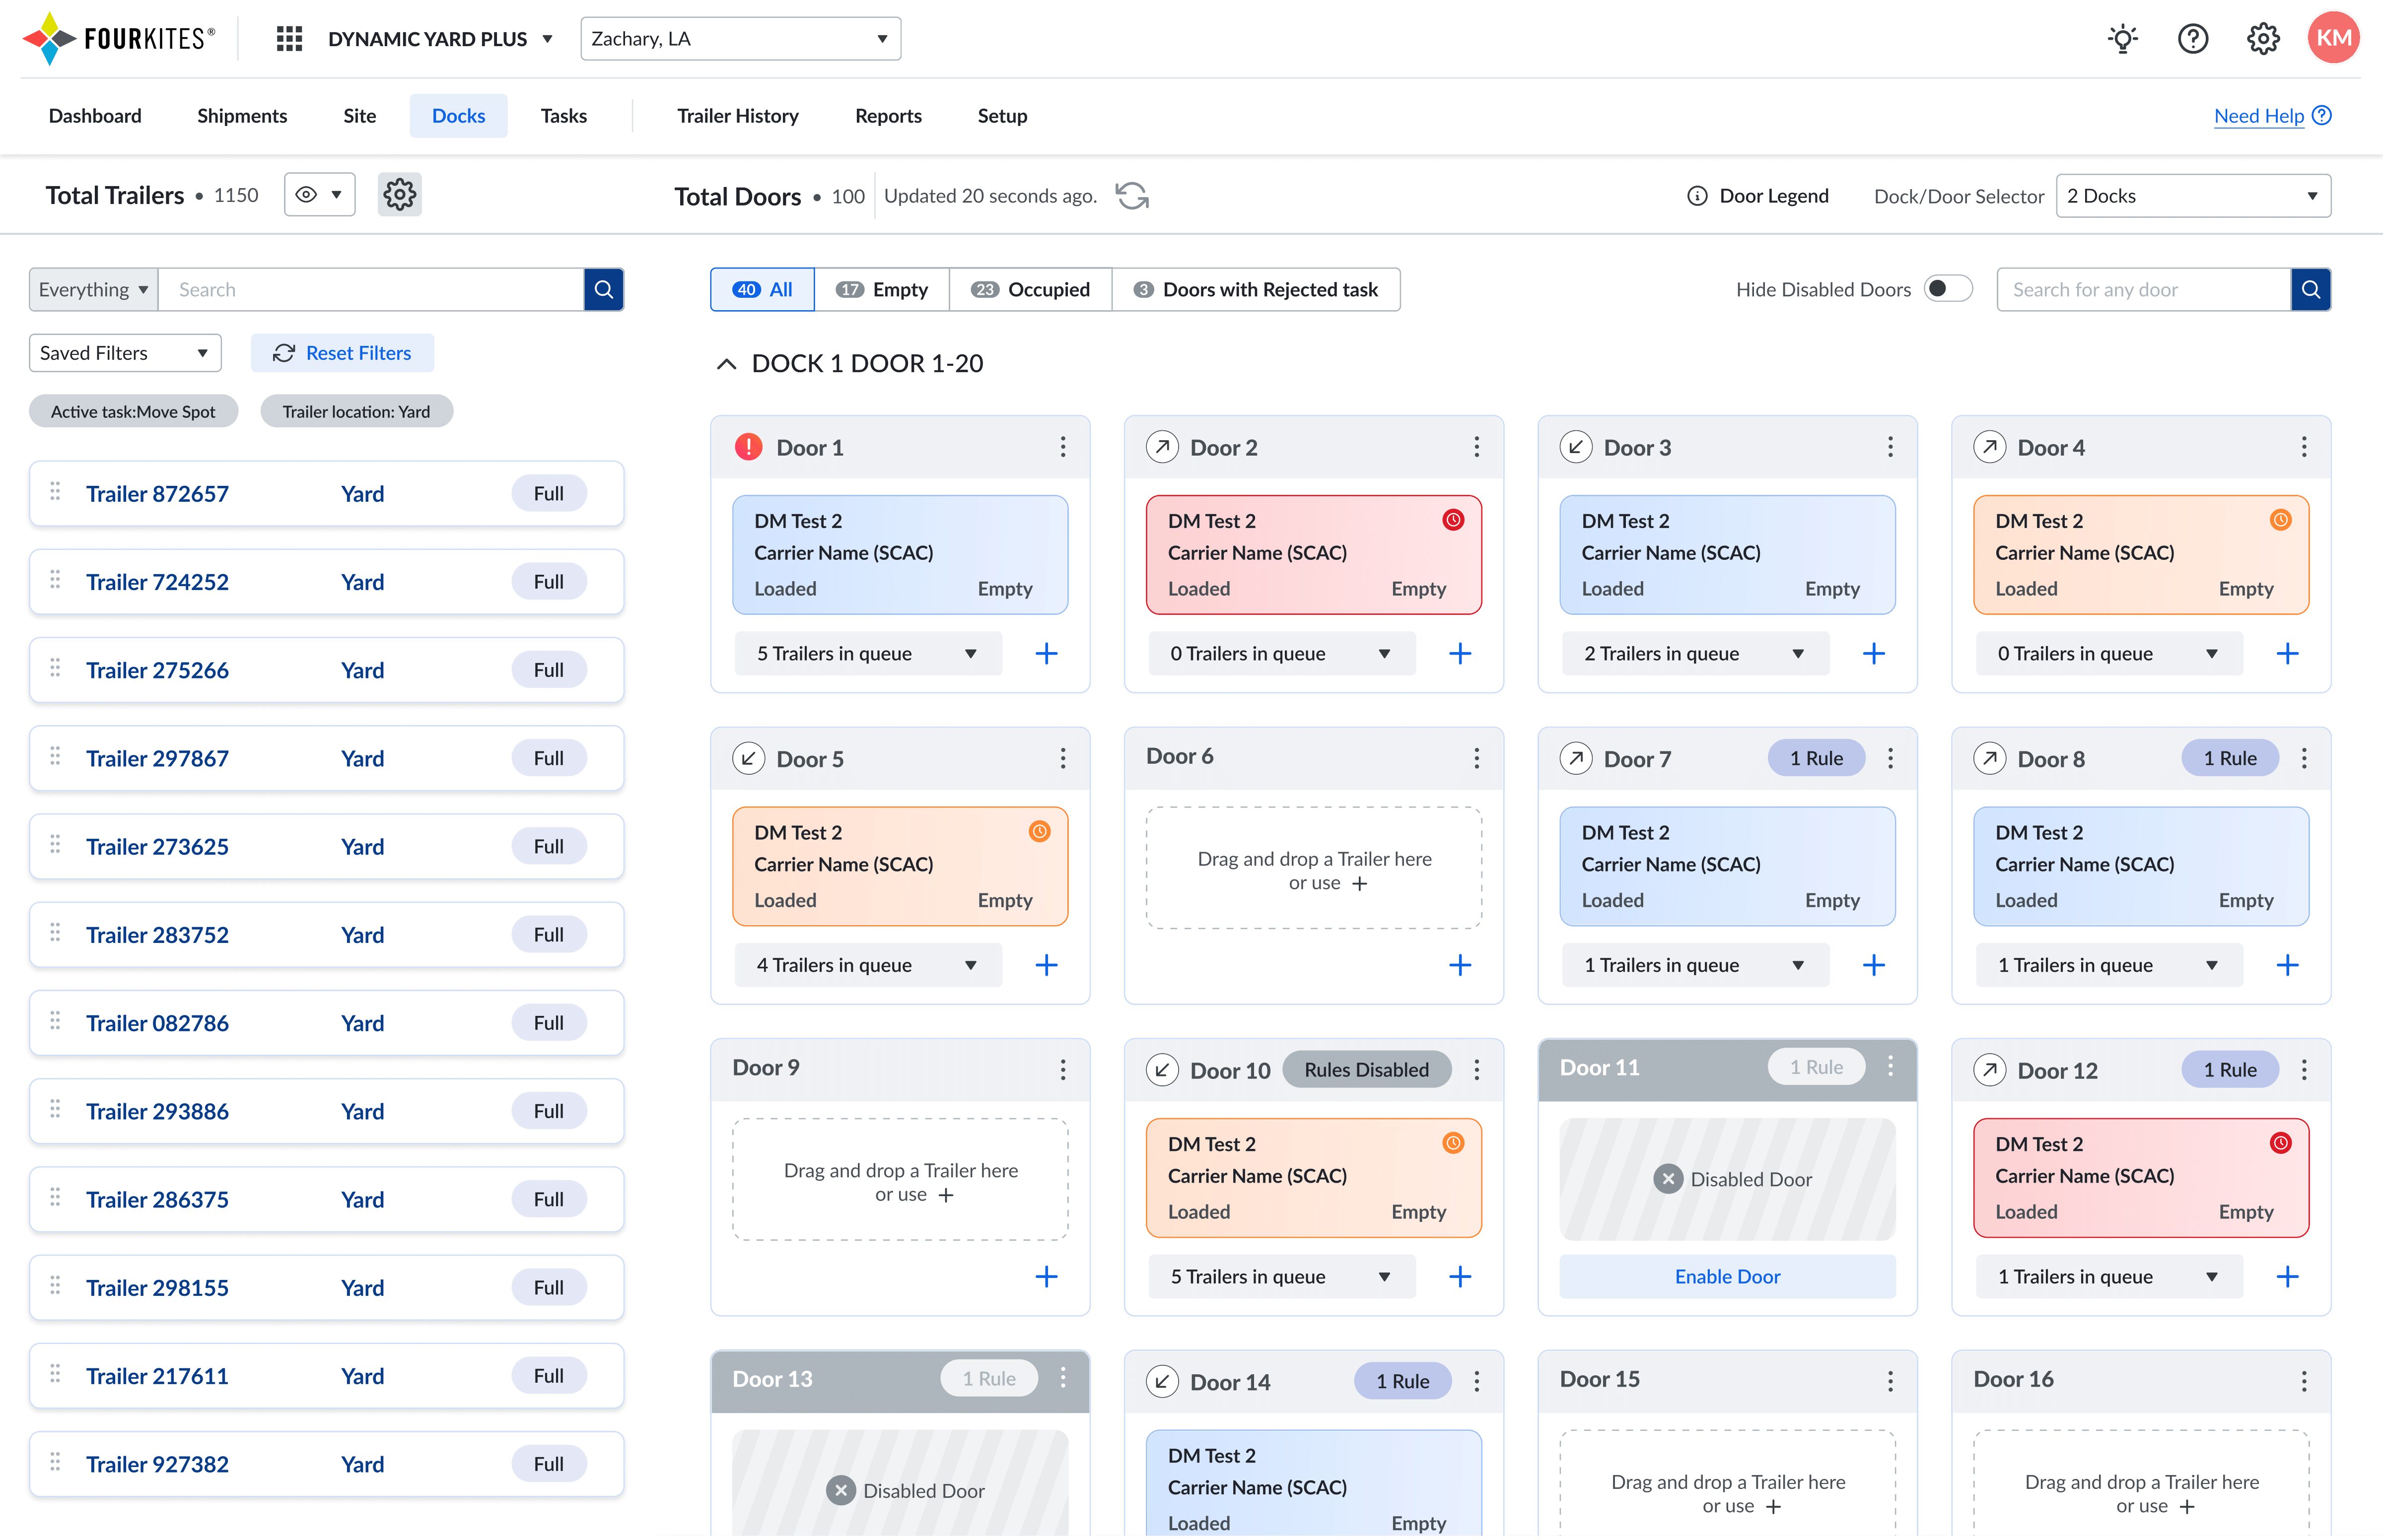Click Enable Door on Door 11
2383x1540 pixels.
[1727, 1276]
